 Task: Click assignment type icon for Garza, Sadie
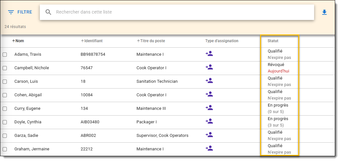(209, 135)
